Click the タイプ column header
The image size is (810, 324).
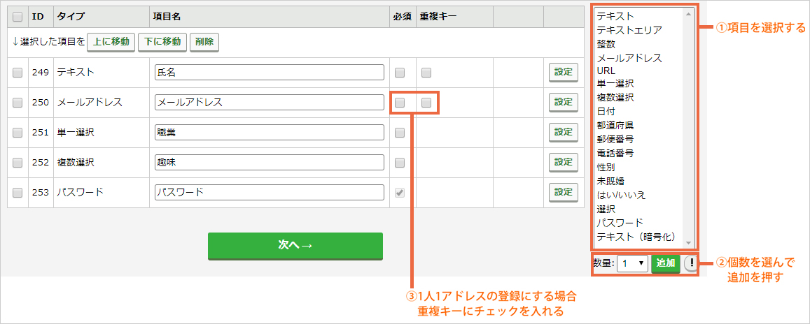(x=71, y=16)
